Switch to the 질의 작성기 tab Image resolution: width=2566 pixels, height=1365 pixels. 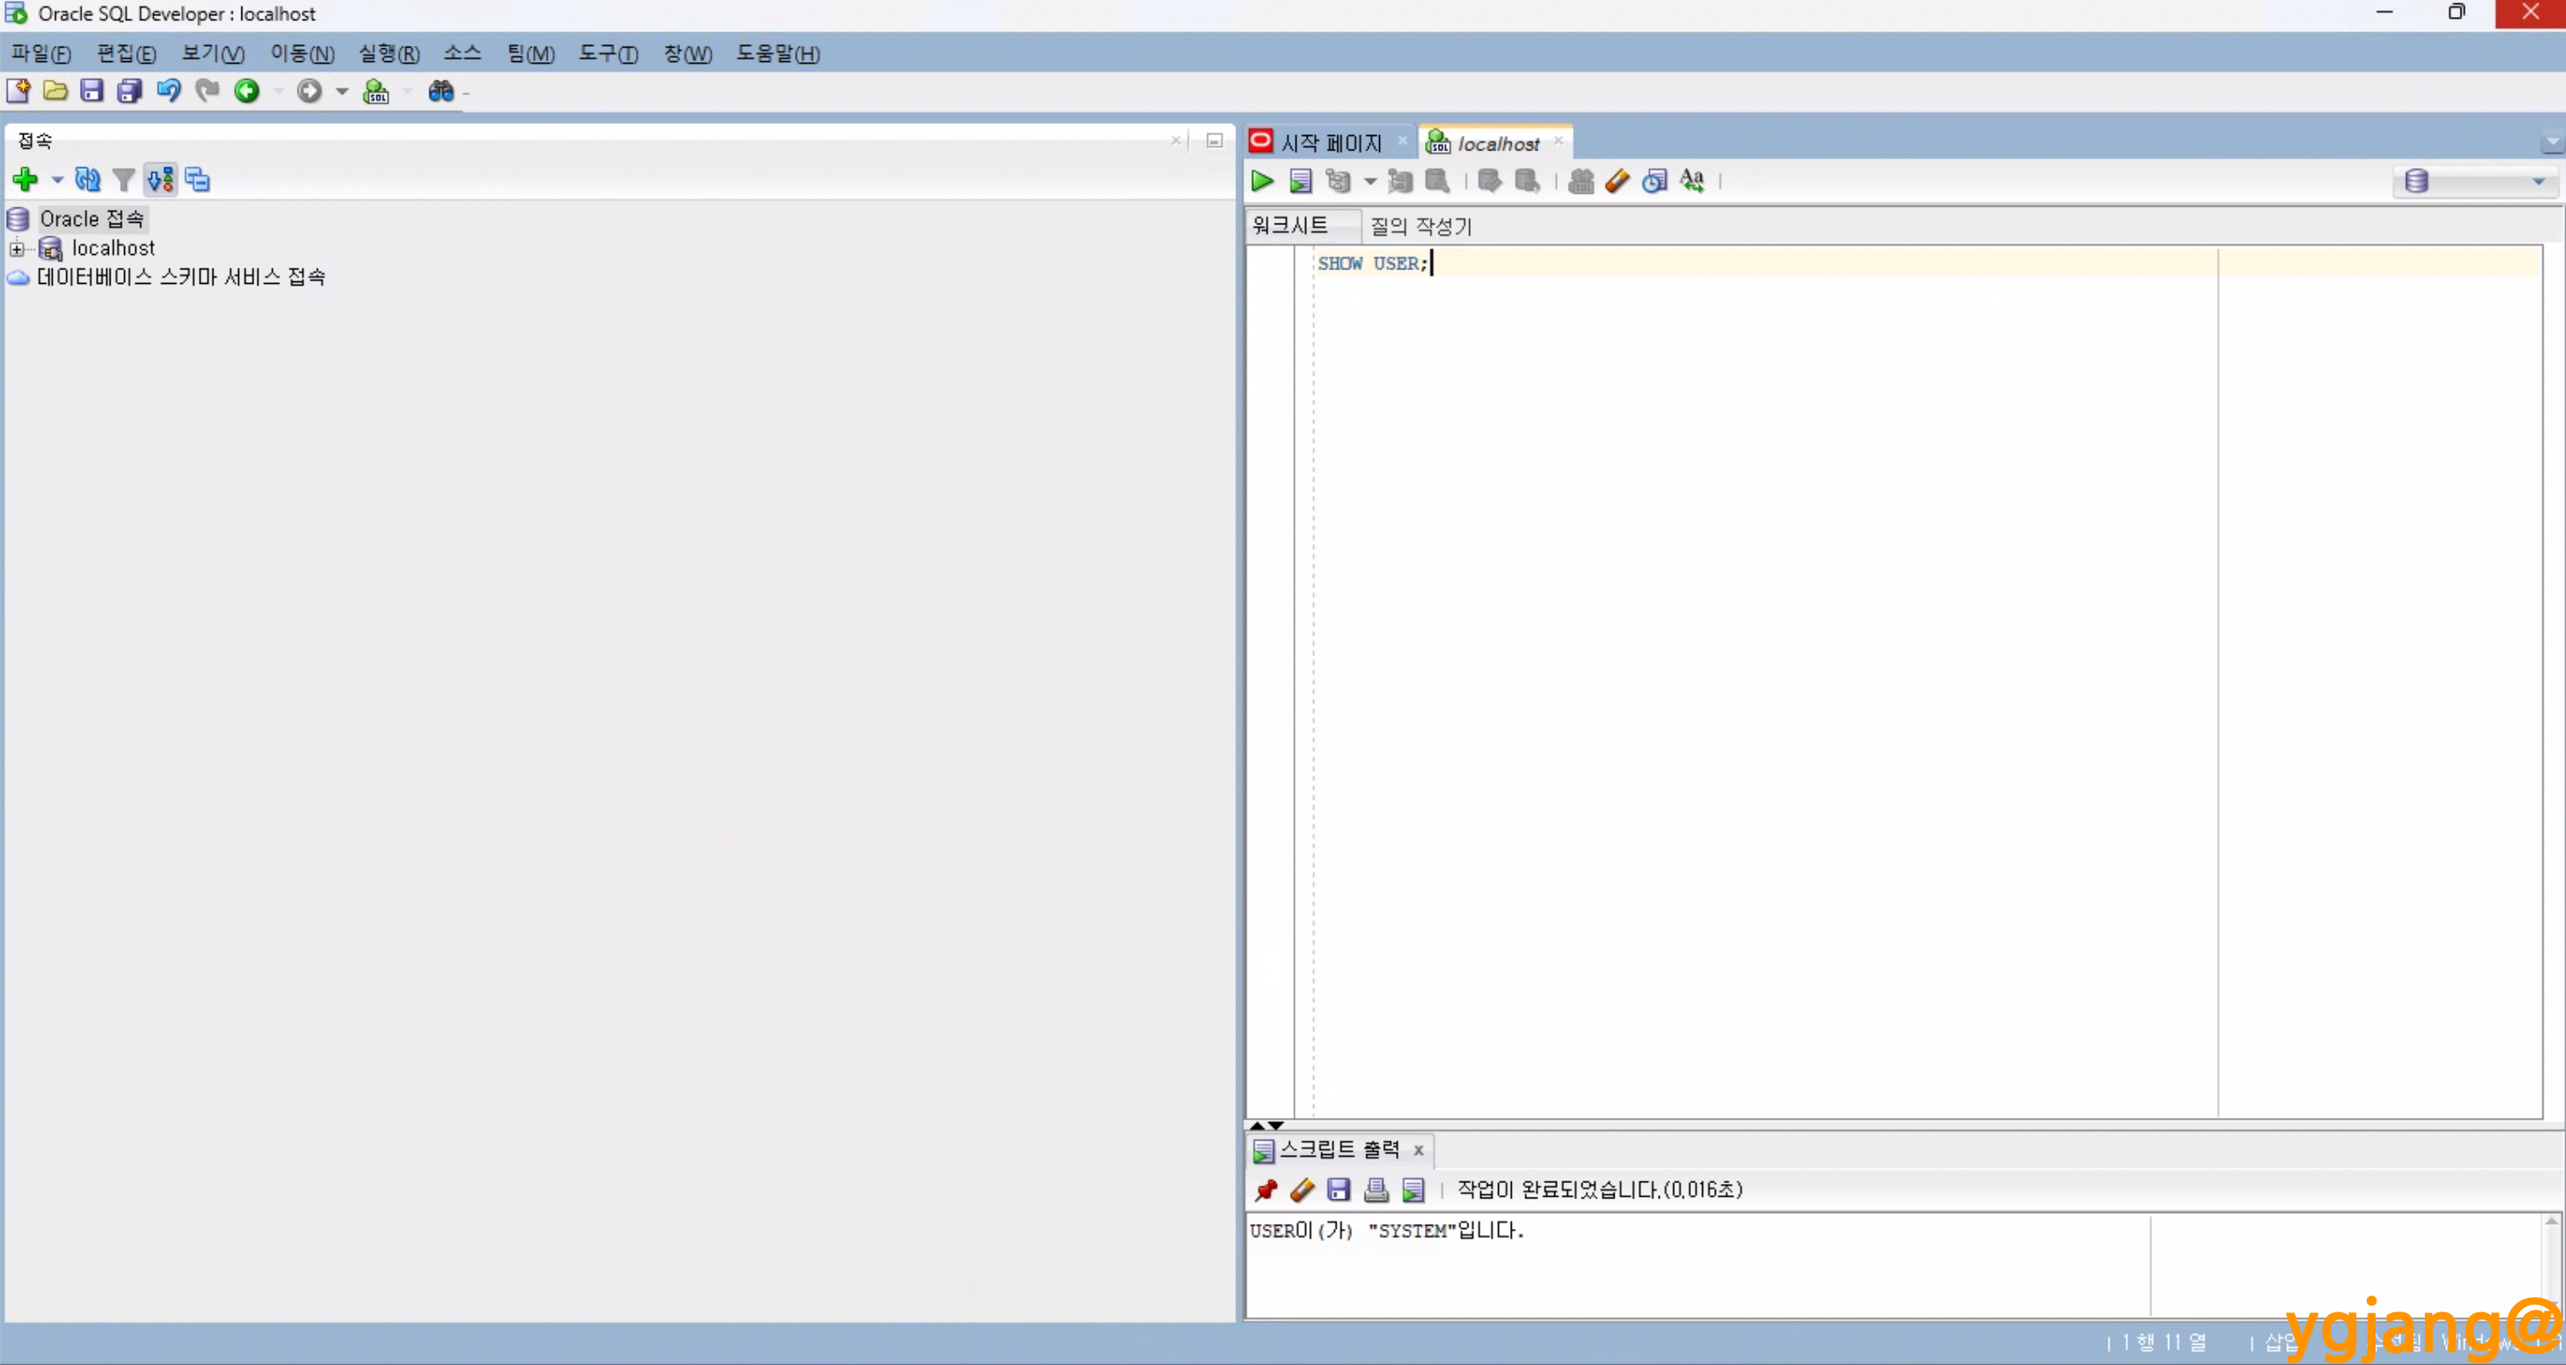(1421, 227)
